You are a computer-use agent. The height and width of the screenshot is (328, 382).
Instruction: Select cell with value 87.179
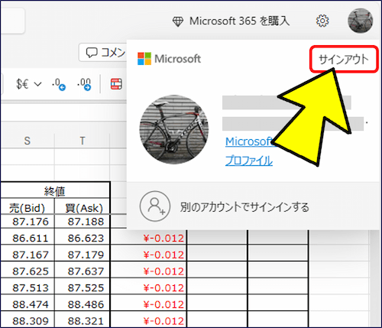tap(83, 253)
